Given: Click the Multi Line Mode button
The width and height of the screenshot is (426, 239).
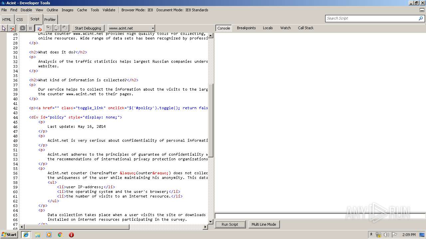Looking at the screenshot, I should coord(264,224).
